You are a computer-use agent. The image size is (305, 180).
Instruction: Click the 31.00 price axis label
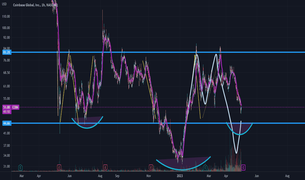pyautogui.click(x=7, y=166)
